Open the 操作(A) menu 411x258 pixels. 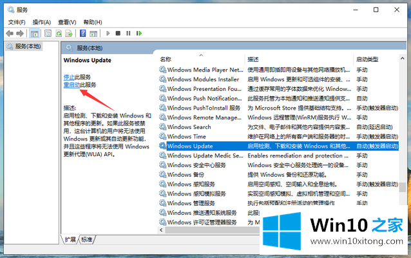pos(41,23)
